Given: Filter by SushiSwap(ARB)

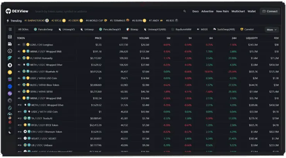Looking at the screenshot, I should (224, 29).
